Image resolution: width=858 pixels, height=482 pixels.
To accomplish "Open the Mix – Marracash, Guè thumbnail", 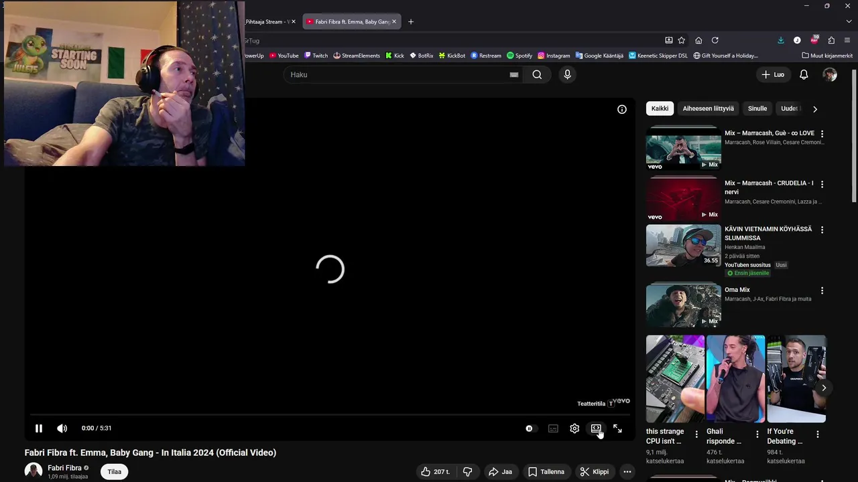I will coord(683,148).
